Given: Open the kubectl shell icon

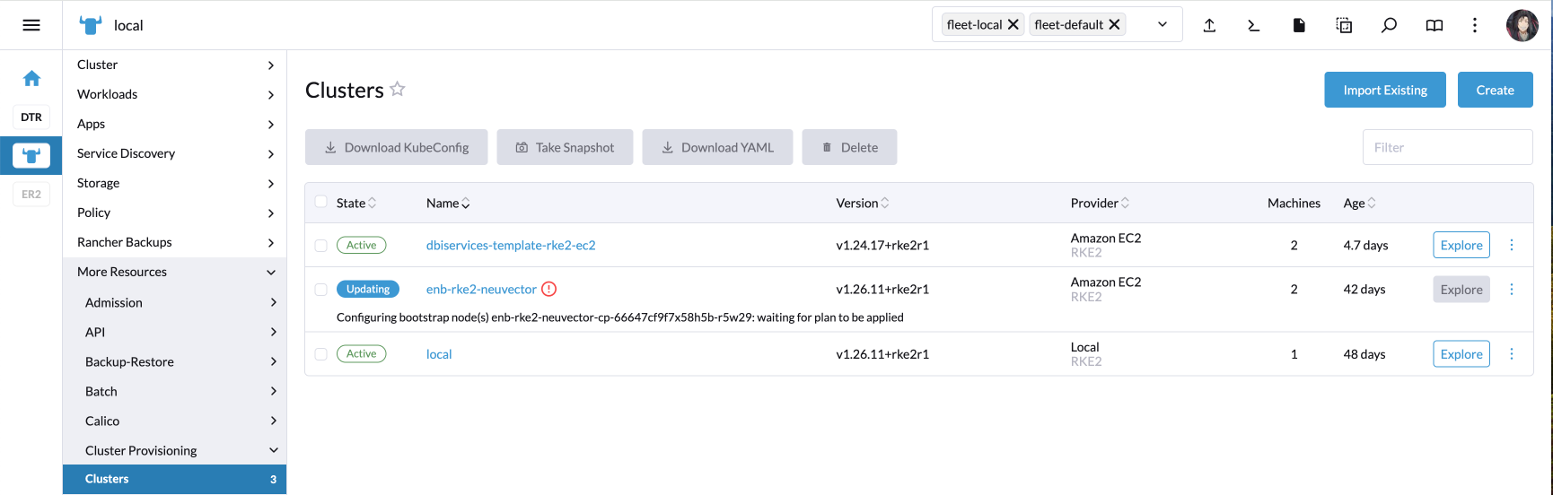Looking at the screenshot, I should 1254,25.
